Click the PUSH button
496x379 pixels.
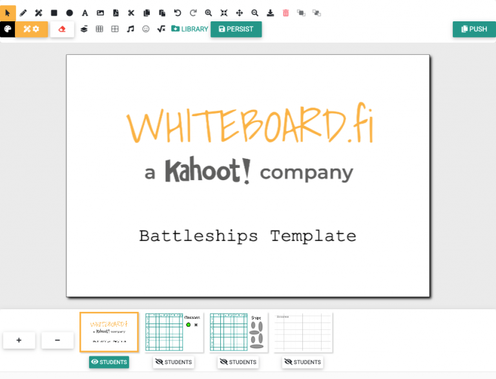[474, 29]
